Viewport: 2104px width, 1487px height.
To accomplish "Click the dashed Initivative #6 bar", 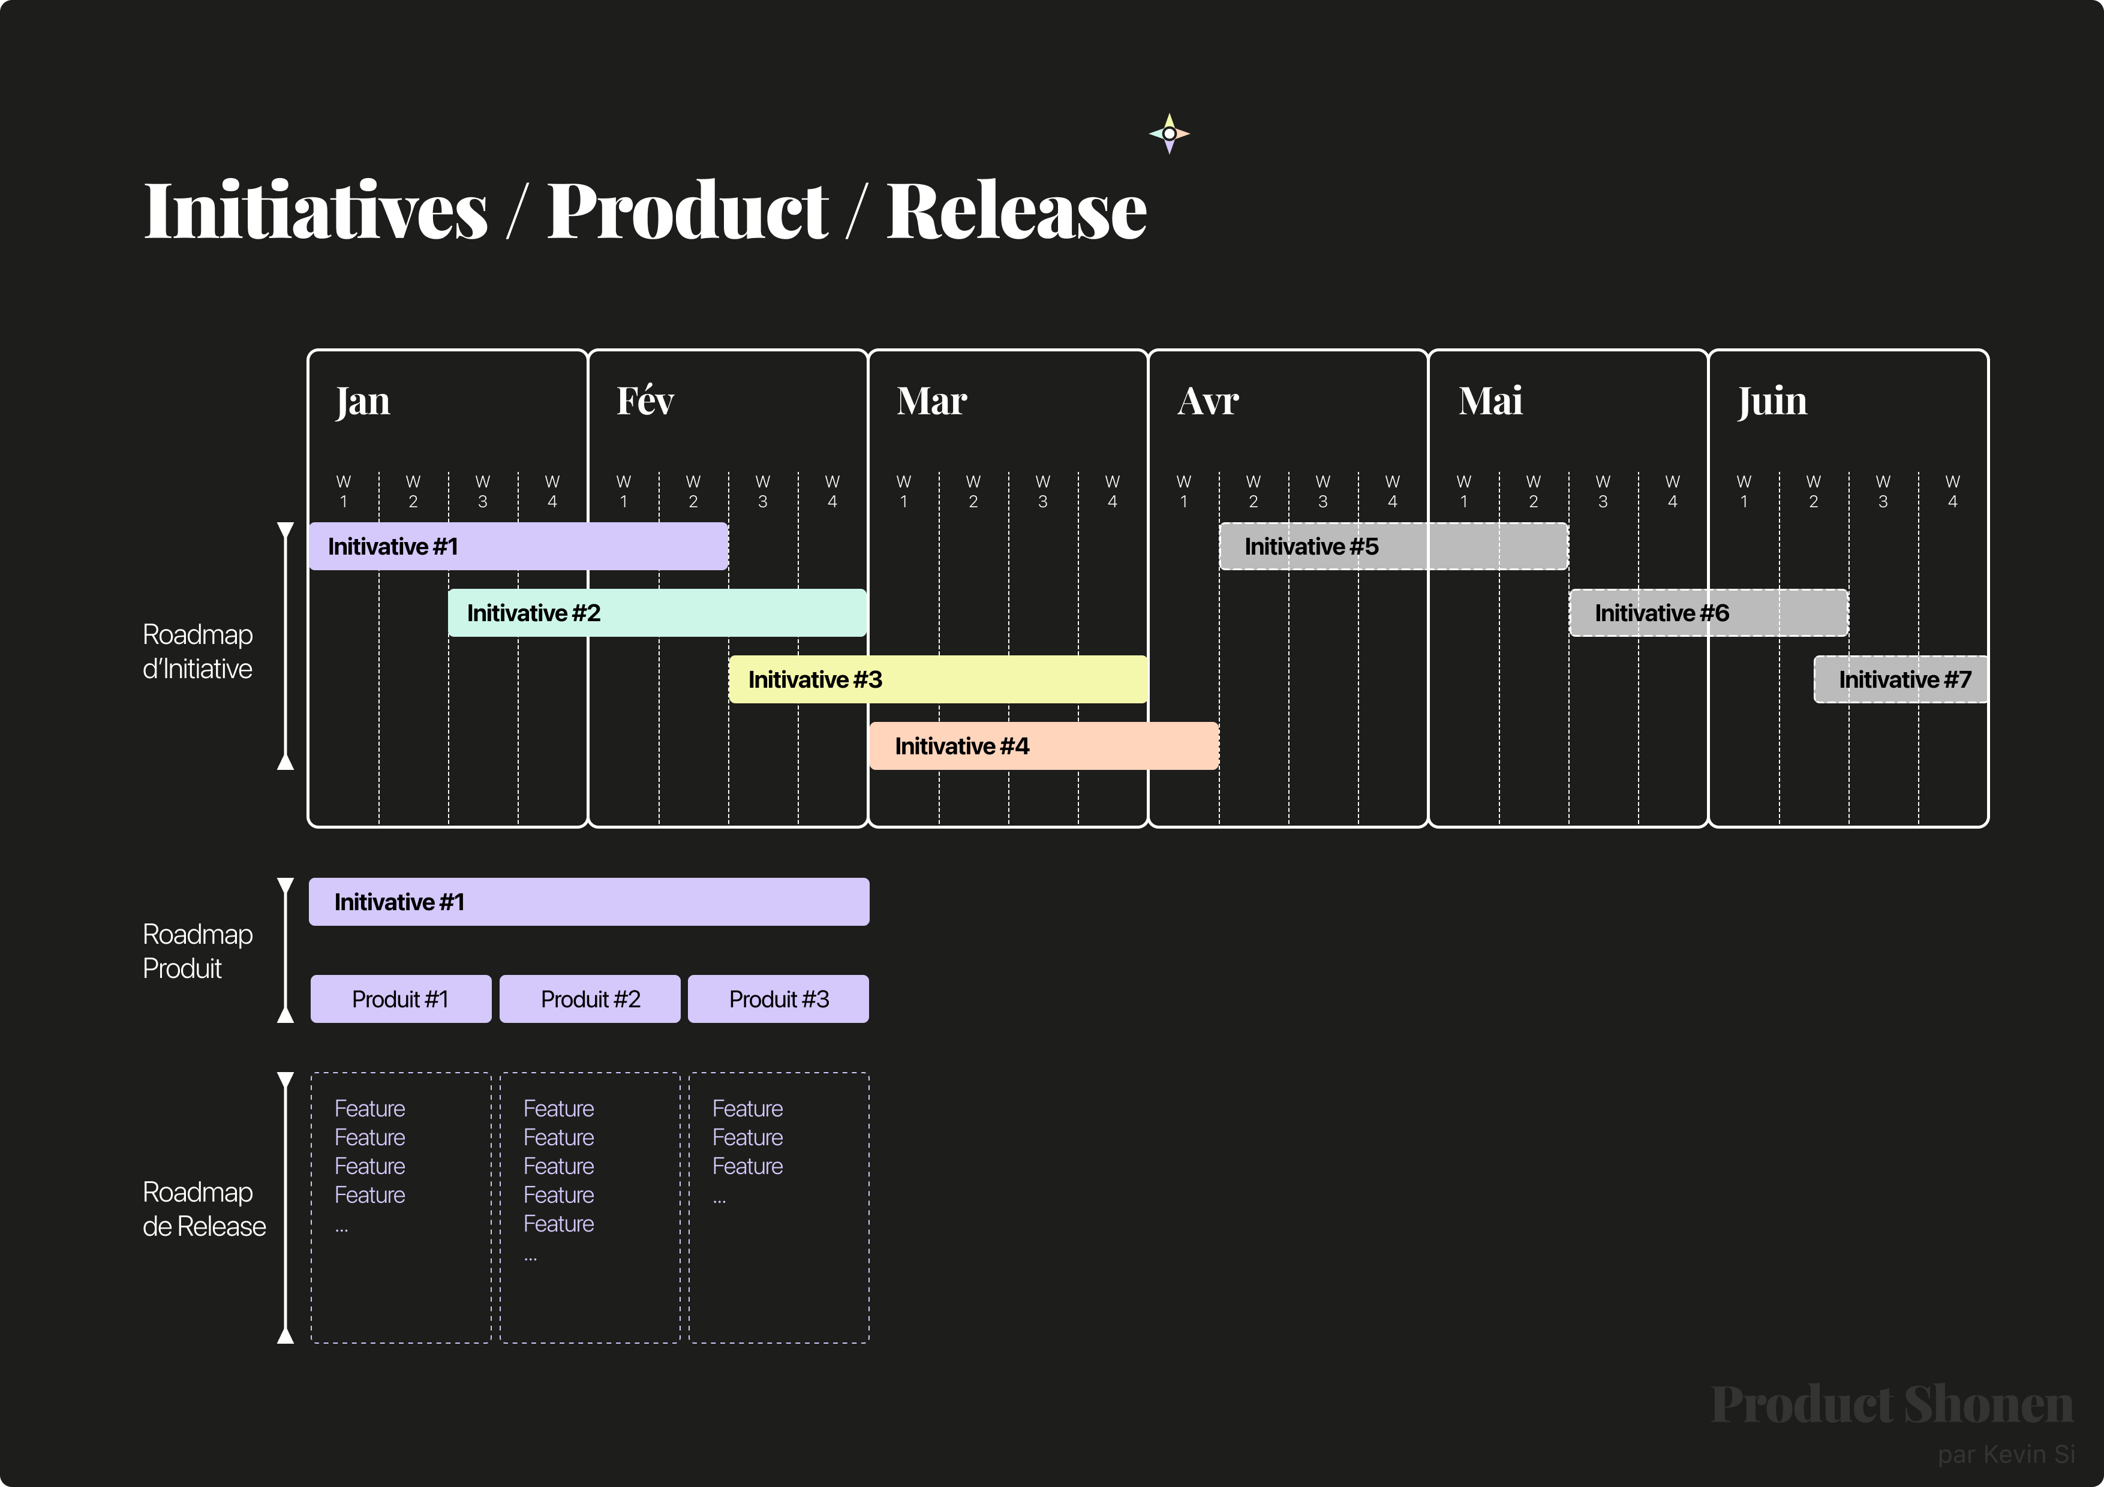I will pos(1708,613).
